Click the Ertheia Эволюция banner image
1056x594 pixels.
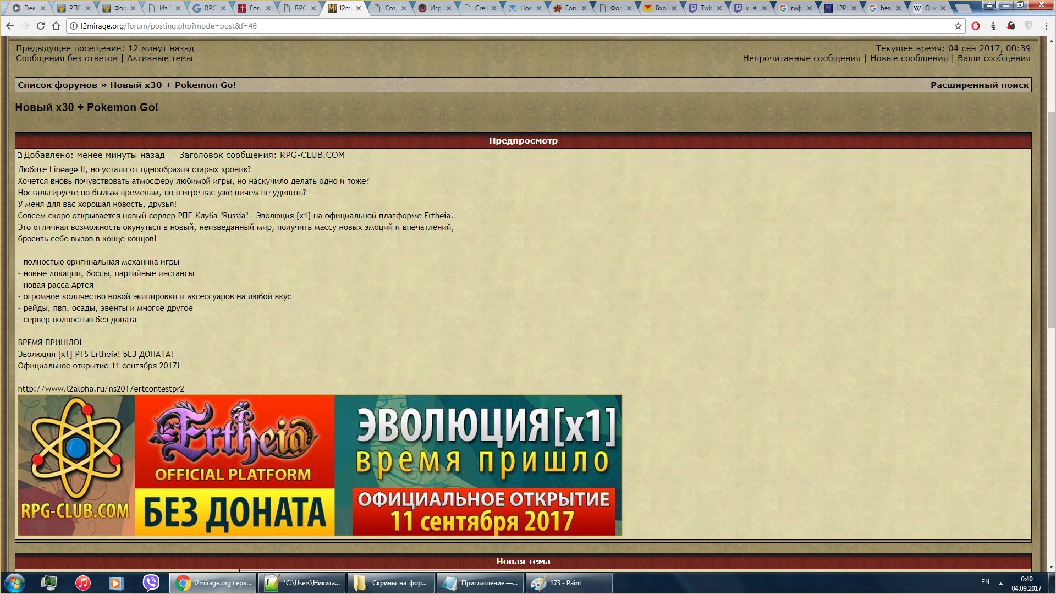[320, 465]
